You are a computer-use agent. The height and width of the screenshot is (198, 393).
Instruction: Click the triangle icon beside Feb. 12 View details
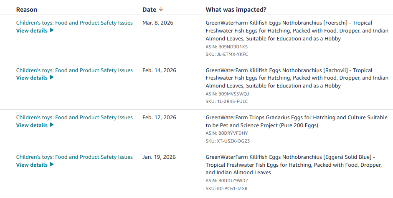(52, 125)
